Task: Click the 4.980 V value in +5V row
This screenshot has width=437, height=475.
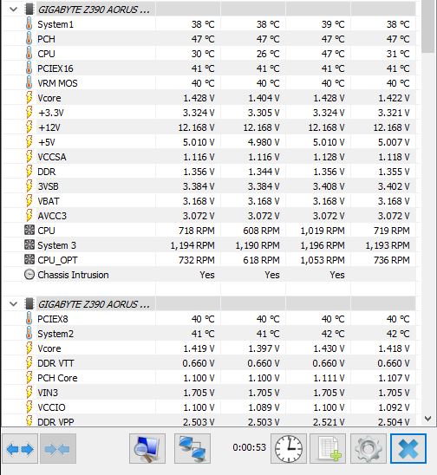Action: (x=264, y=142)
